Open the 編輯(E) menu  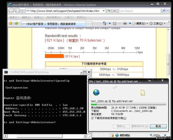coord(26,17)
